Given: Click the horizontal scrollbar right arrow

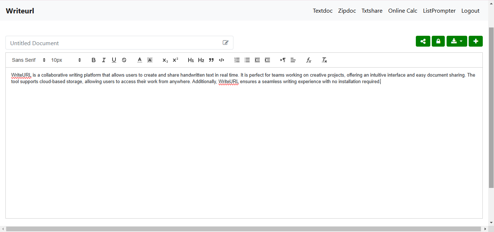Looking at the screenshot, I should [485, 229].
